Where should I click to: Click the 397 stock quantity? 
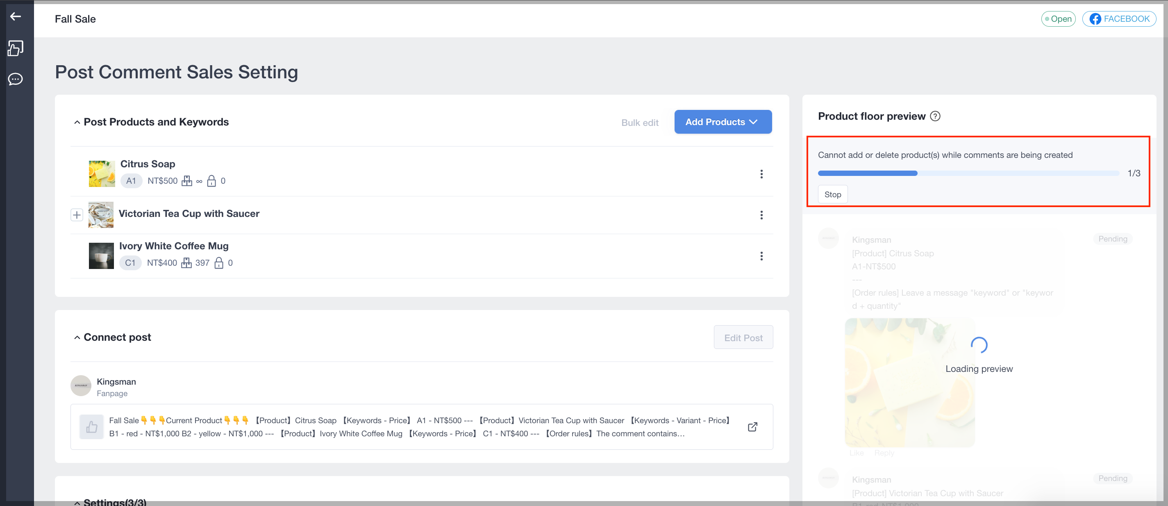coord(202,263)
